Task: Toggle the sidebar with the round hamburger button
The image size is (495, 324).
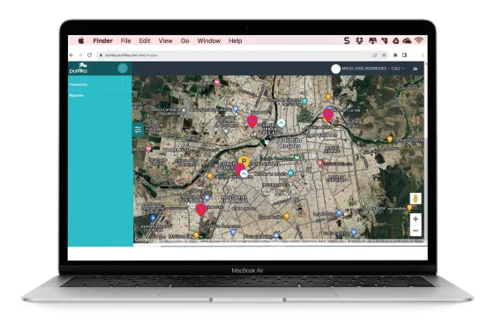Action: click(123, 68)
